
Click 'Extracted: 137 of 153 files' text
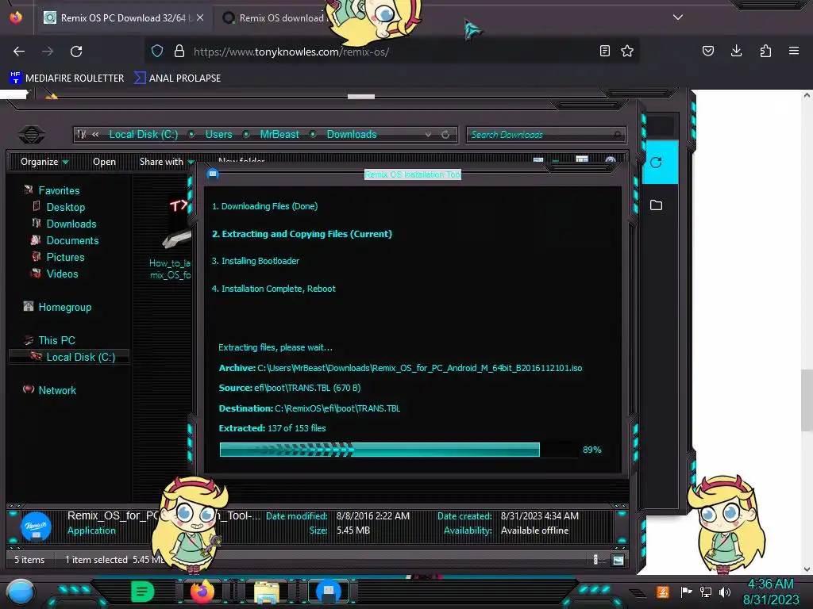click(272, 428)
